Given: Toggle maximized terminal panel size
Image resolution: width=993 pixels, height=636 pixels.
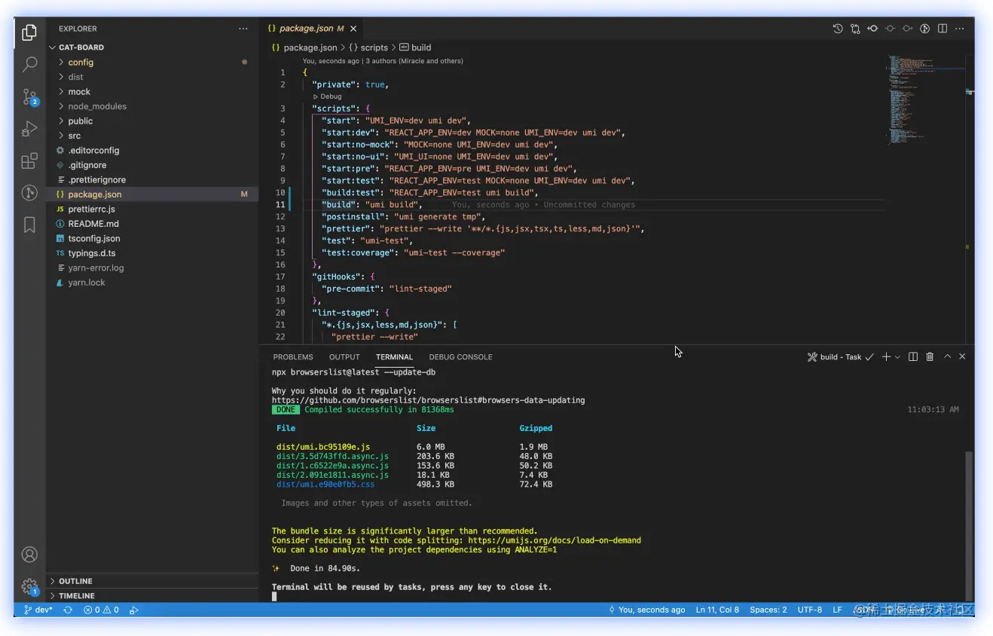Looking at the screenshot, I should click(x=947, y=356).
